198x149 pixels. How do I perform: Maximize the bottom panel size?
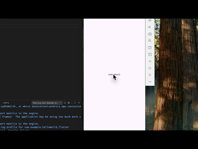[75, 103]
